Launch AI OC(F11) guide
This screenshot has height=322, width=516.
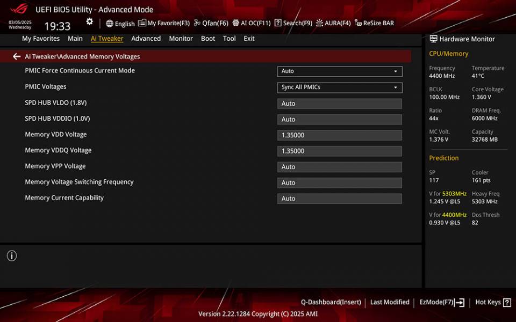pyautogui.click(x=252, y=23)
